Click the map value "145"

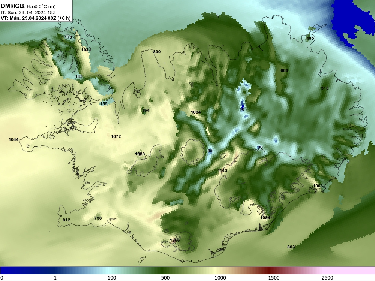(79, 76)
